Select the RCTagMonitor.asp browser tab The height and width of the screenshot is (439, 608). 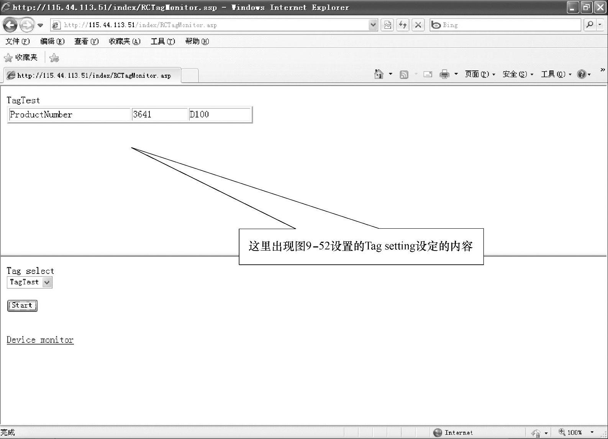tap(92, 75)
